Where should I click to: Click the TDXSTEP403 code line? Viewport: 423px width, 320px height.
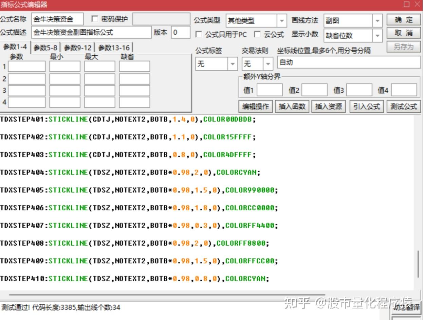(x=128, y=155)
